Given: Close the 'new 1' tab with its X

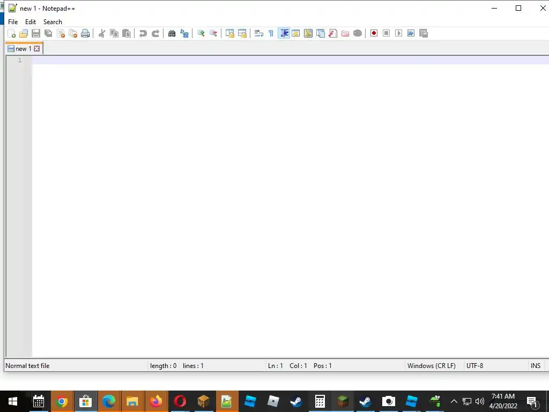Looking at the screenshot, I should click(x=37, y=49).
